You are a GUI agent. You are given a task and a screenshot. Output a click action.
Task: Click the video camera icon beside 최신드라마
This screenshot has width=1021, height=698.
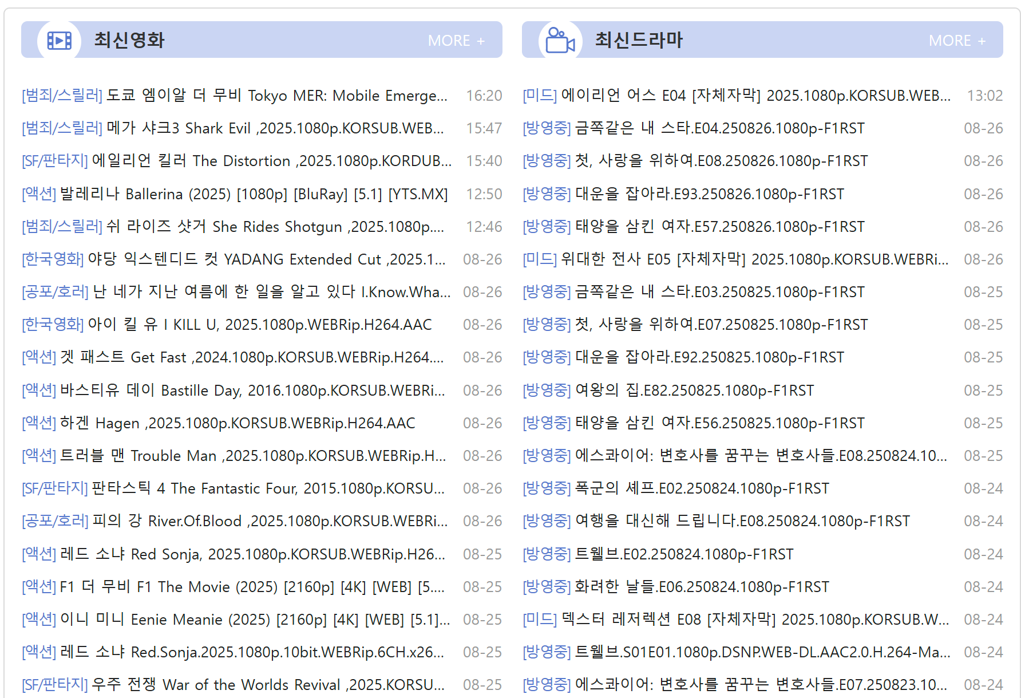point(560,41)
